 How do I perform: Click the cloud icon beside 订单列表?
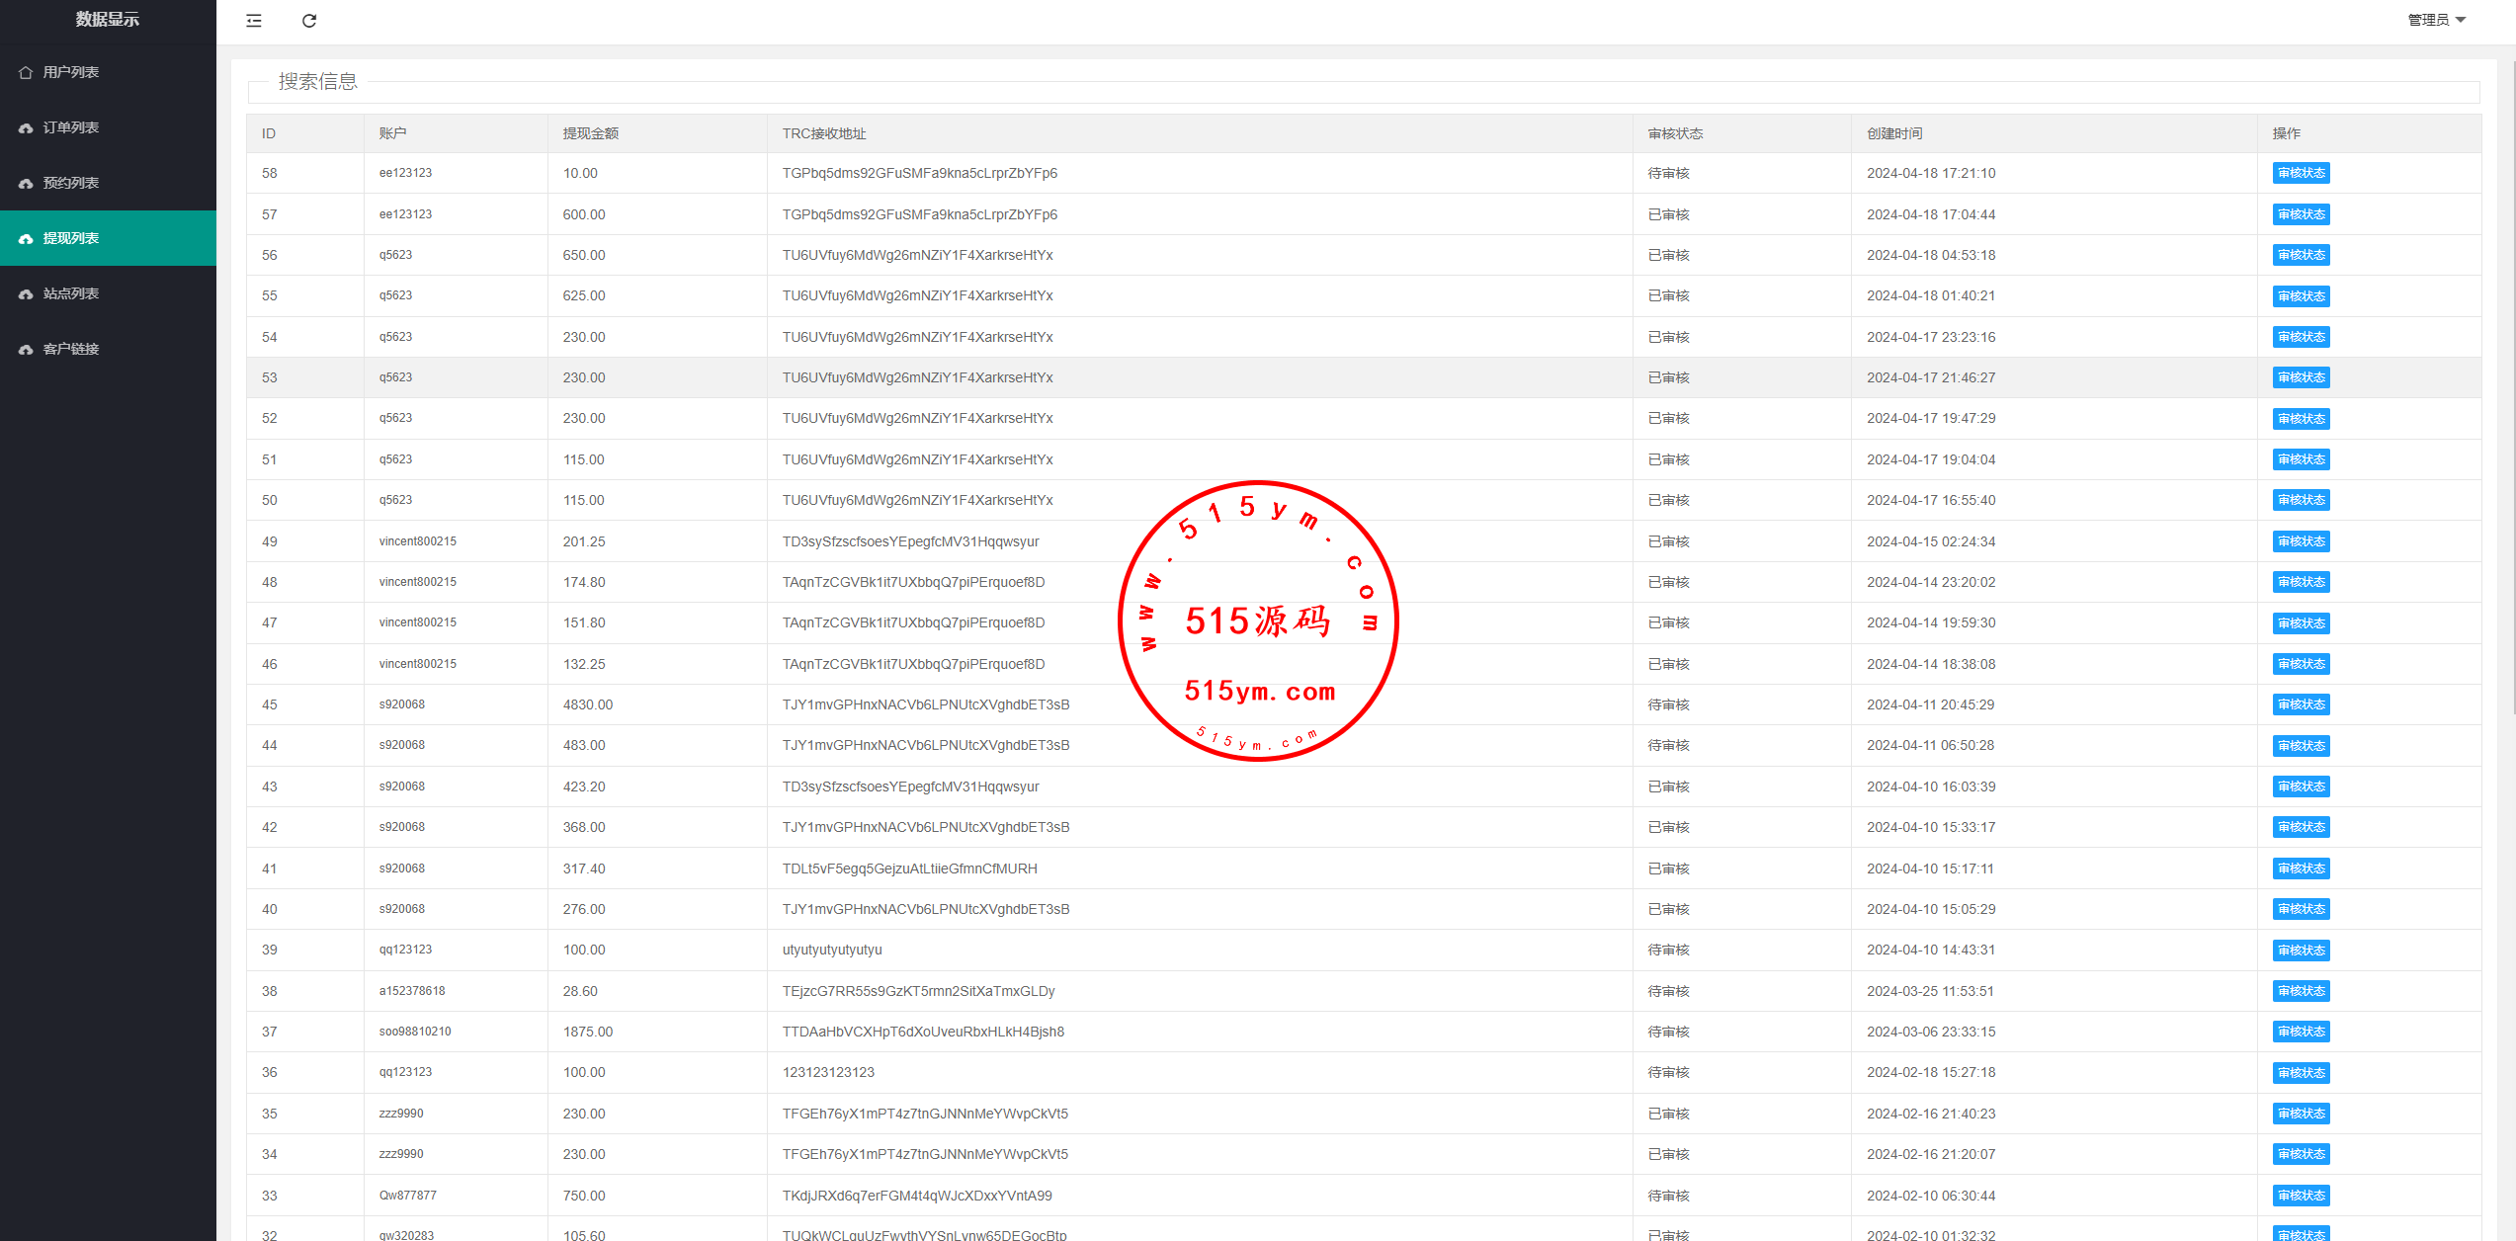click(26, 128)
